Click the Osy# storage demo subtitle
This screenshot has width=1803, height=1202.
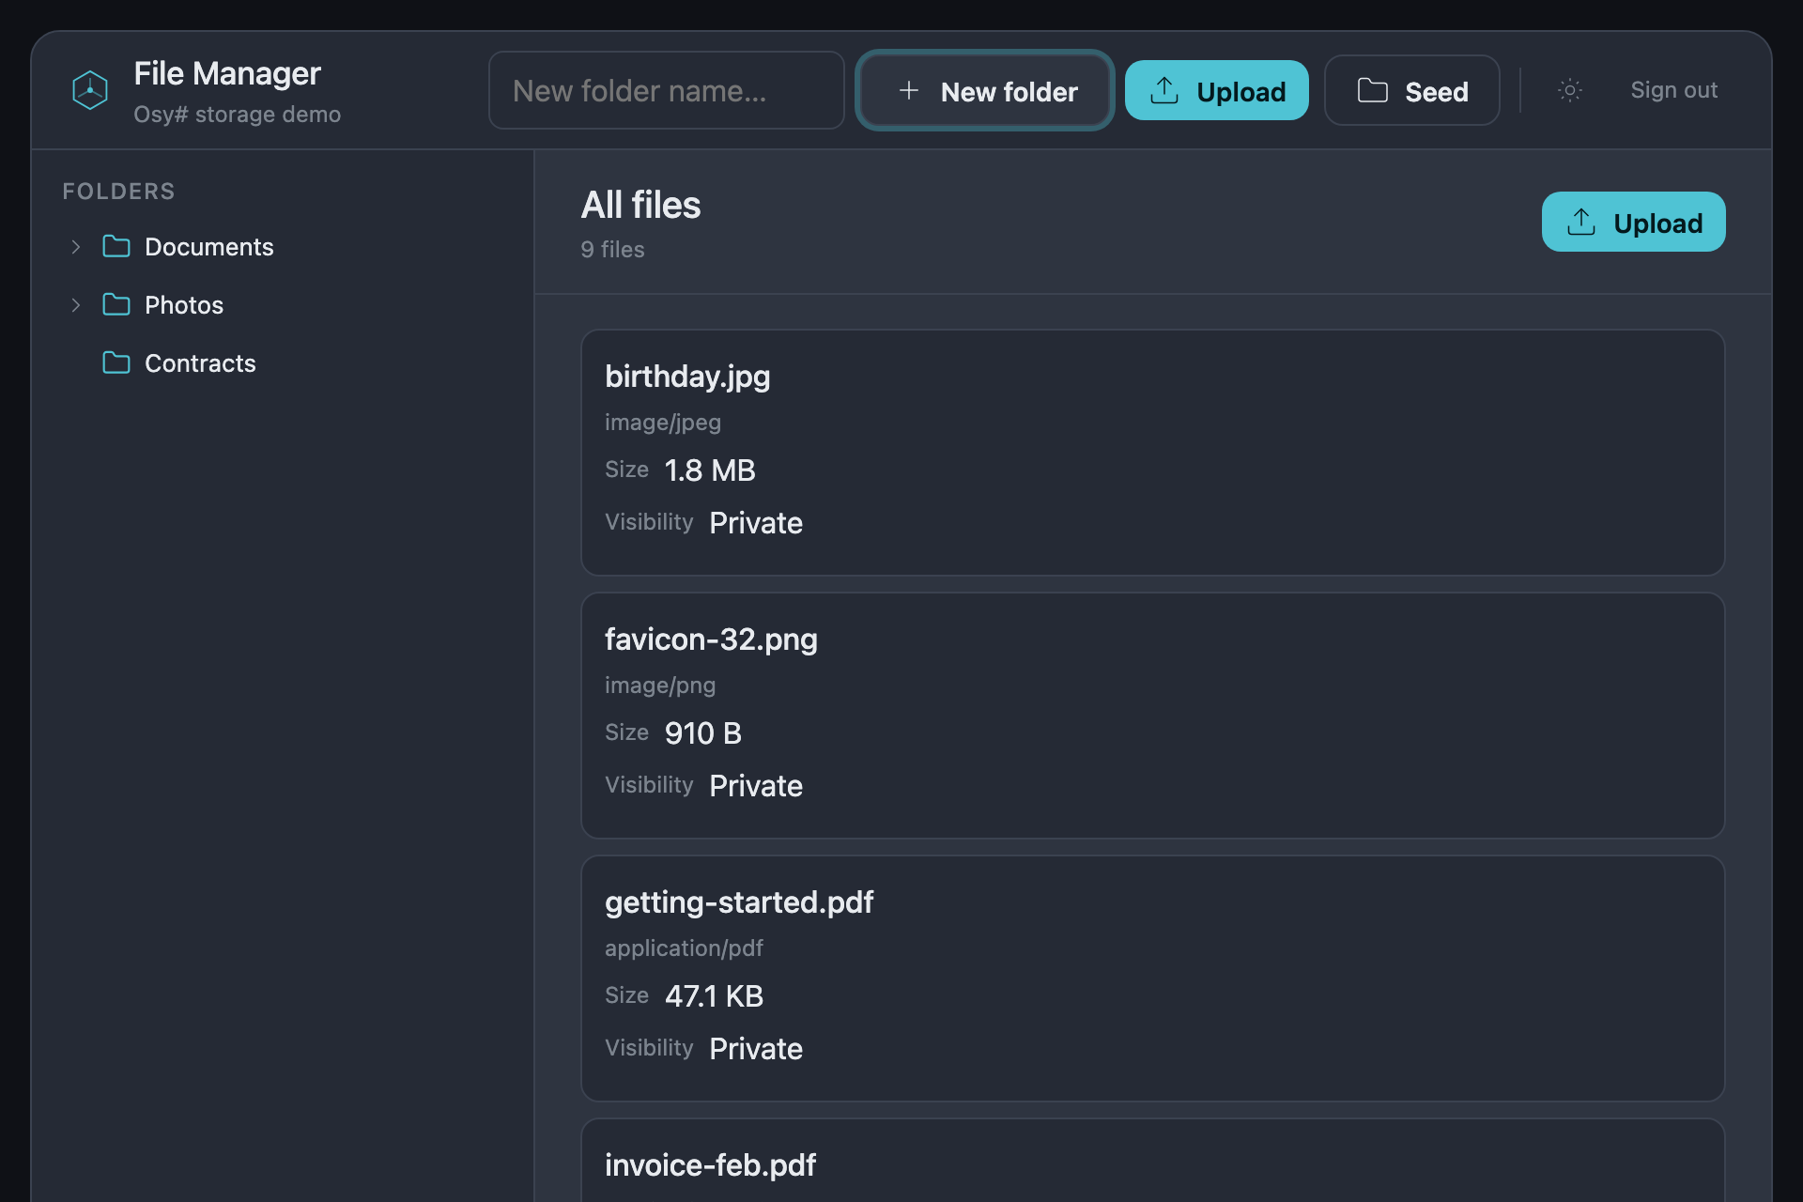click(237, 115)
